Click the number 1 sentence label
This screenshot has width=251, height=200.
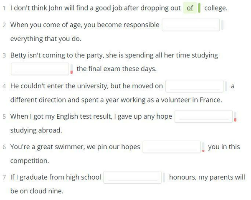pos(4,8)
